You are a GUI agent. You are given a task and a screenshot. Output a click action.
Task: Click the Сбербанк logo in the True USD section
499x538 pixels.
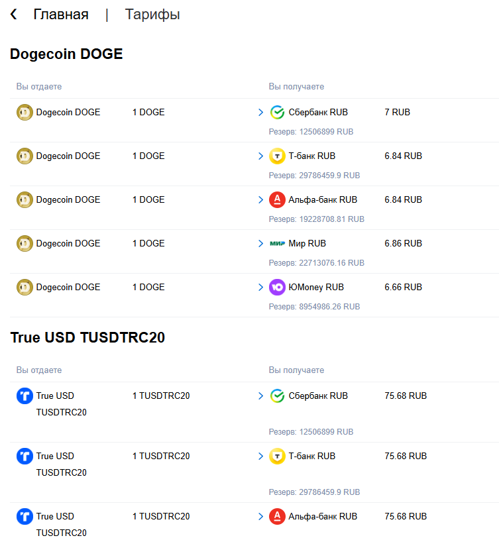pos(277,396)
